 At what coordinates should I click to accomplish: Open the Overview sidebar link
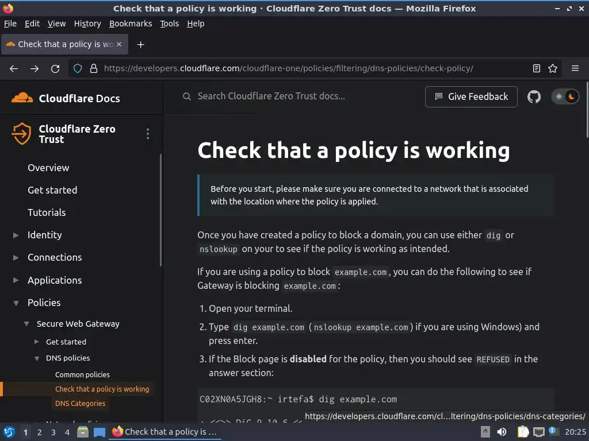[x=48, y=168]
